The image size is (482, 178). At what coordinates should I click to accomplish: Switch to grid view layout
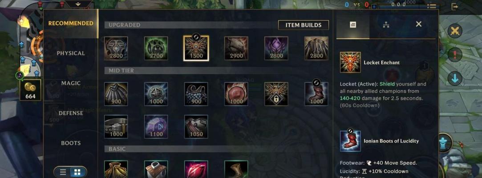point(78,172)
